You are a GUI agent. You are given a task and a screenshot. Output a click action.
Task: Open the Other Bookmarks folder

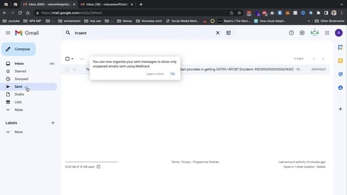[330, 21]
